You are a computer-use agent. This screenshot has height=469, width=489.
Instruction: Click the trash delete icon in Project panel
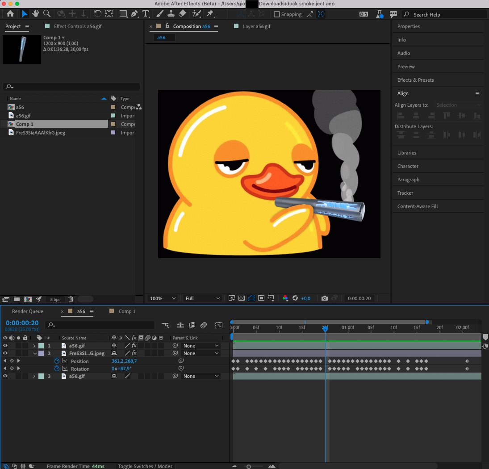(x=71, y=299)
